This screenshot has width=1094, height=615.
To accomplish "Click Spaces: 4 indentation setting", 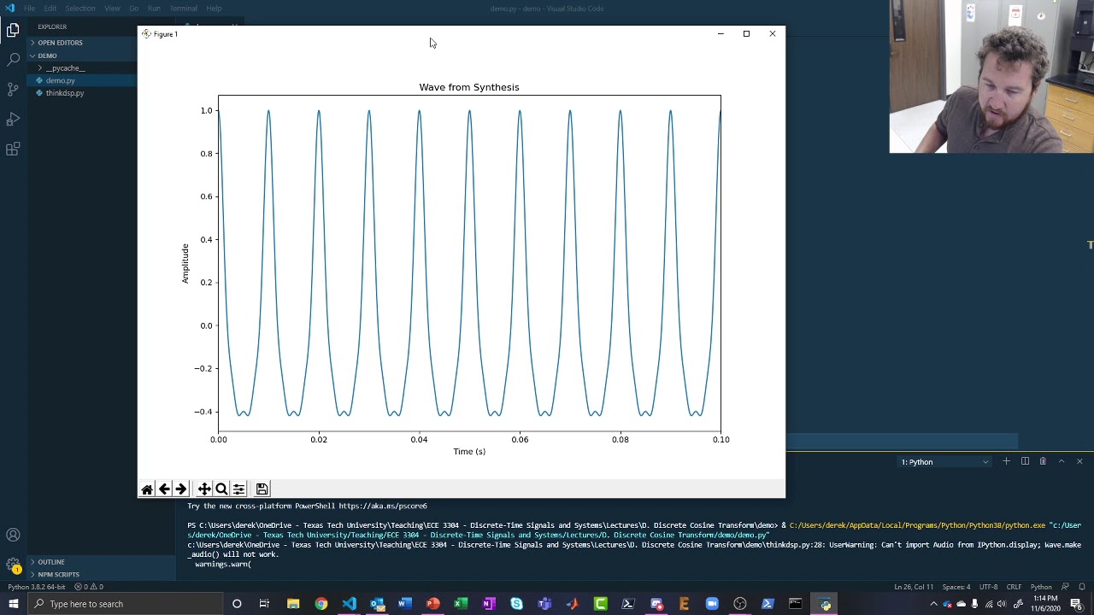I will pyautogui.click(x=956, y=587).
